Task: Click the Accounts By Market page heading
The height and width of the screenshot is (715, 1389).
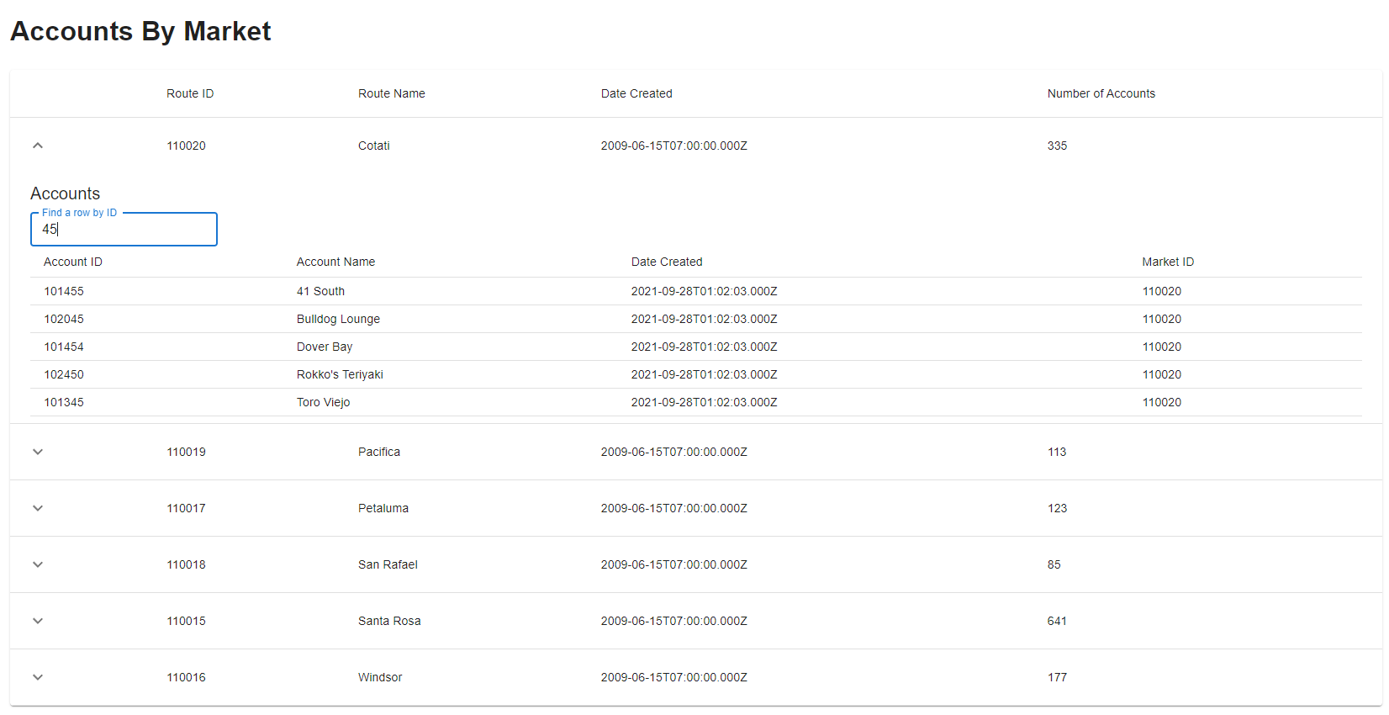Action: click(x=140, y=31)
